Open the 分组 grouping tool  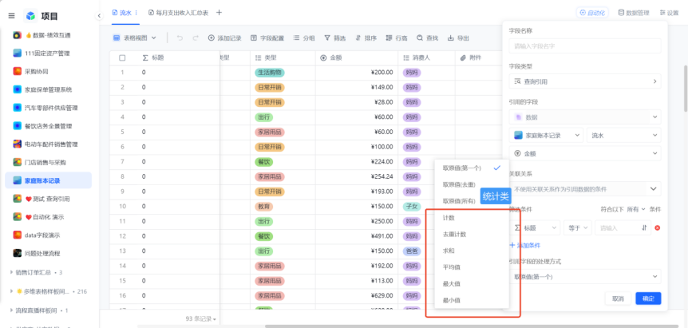304,38
